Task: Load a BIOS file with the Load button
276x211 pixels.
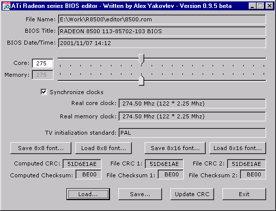Action: click(88, 194)
